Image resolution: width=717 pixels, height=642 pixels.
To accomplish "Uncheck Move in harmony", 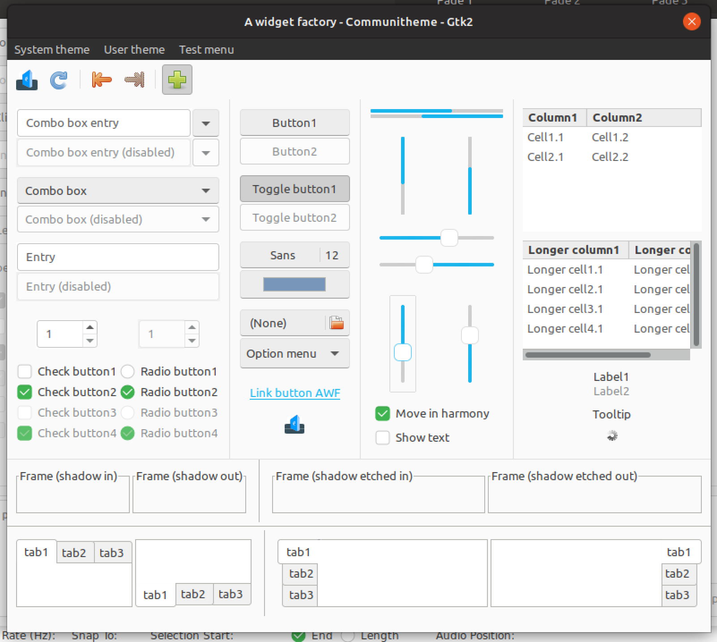I will 383,414.
